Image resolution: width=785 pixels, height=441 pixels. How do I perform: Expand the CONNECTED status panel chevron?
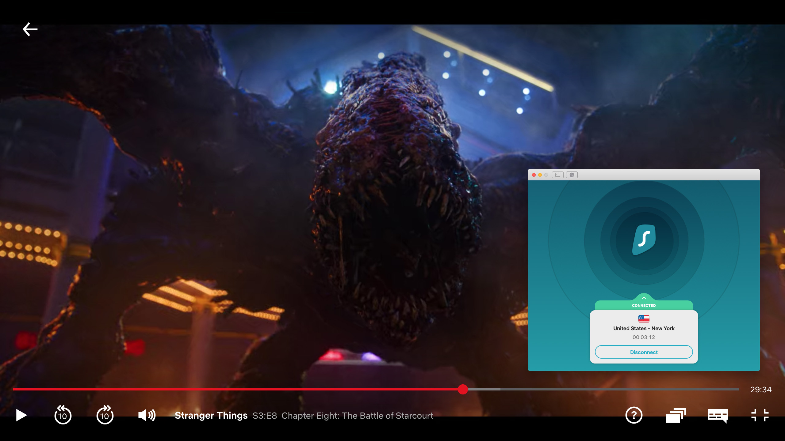pos(644,298)
